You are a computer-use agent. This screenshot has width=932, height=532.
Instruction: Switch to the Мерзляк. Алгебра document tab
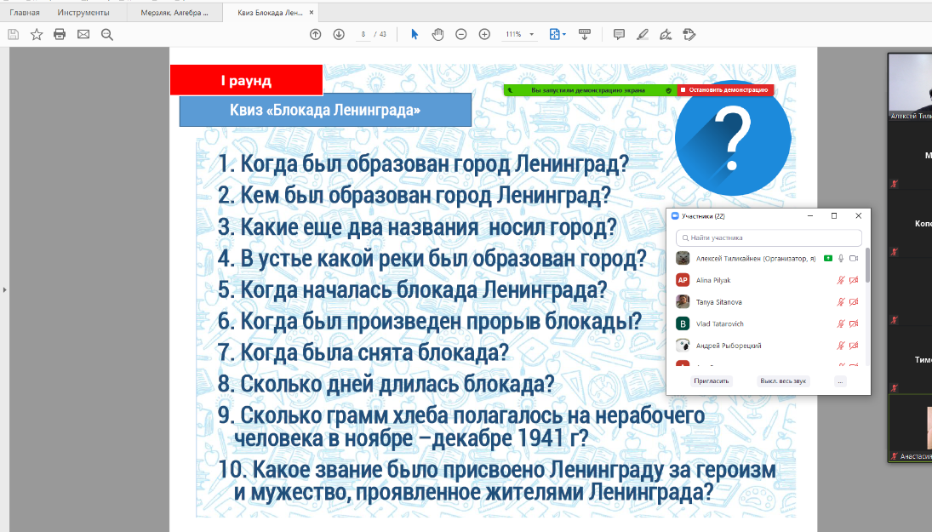click(173, 13)
